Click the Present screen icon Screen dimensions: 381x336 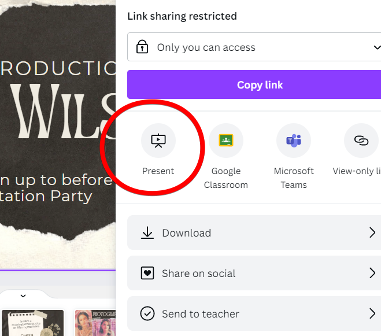click(158, 141)
